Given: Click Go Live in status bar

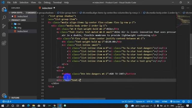Looking at the screenshot, I should [x=175, y=101].
